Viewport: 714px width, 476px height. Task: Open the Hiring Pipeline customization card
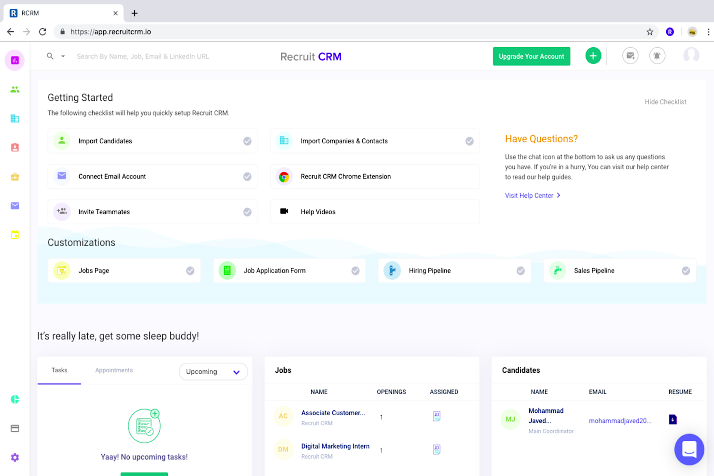454,271
